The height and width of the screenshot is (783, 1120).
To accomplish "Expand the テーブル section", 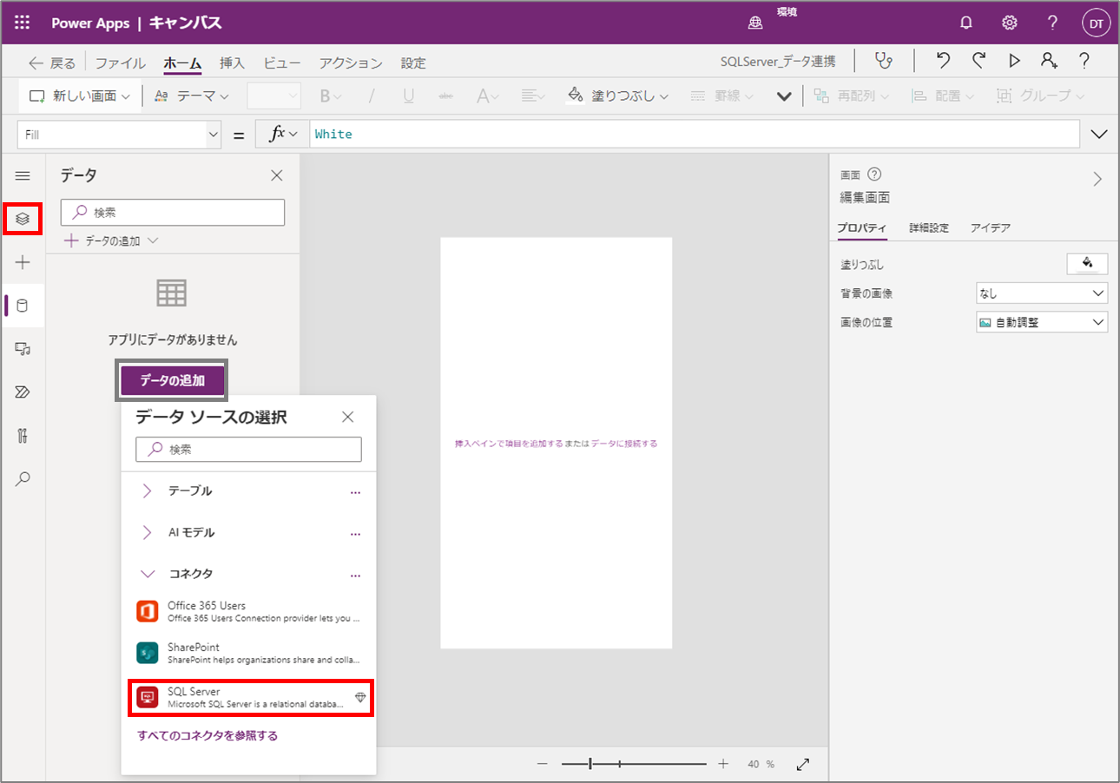I will (148, 491).
